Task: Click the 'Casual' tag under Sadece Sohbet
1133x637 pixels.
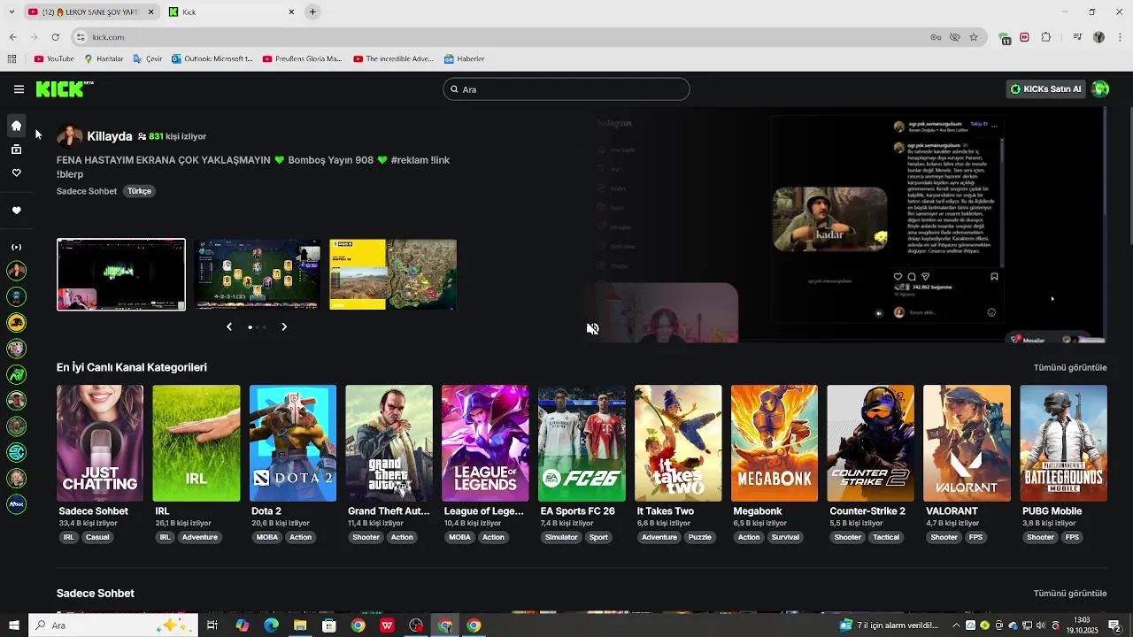Action: 97,537
